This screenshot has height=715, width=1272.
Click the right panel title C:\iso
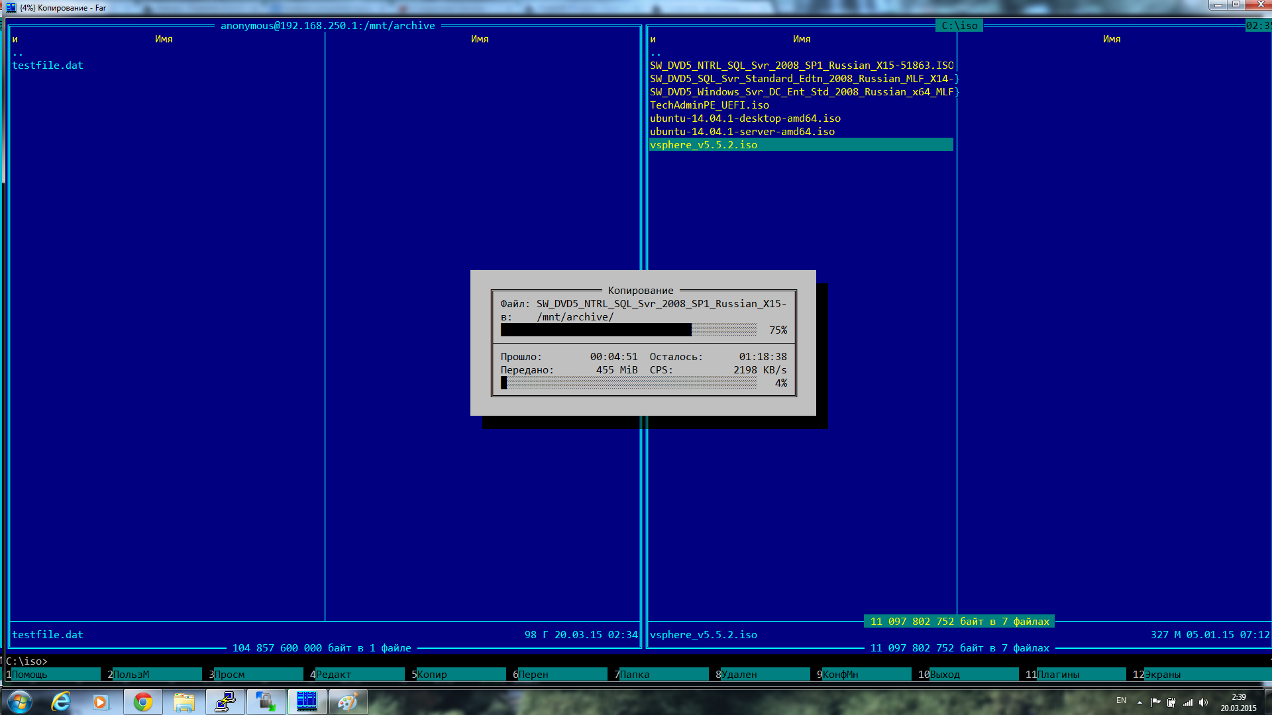click(x=960, y=25)
